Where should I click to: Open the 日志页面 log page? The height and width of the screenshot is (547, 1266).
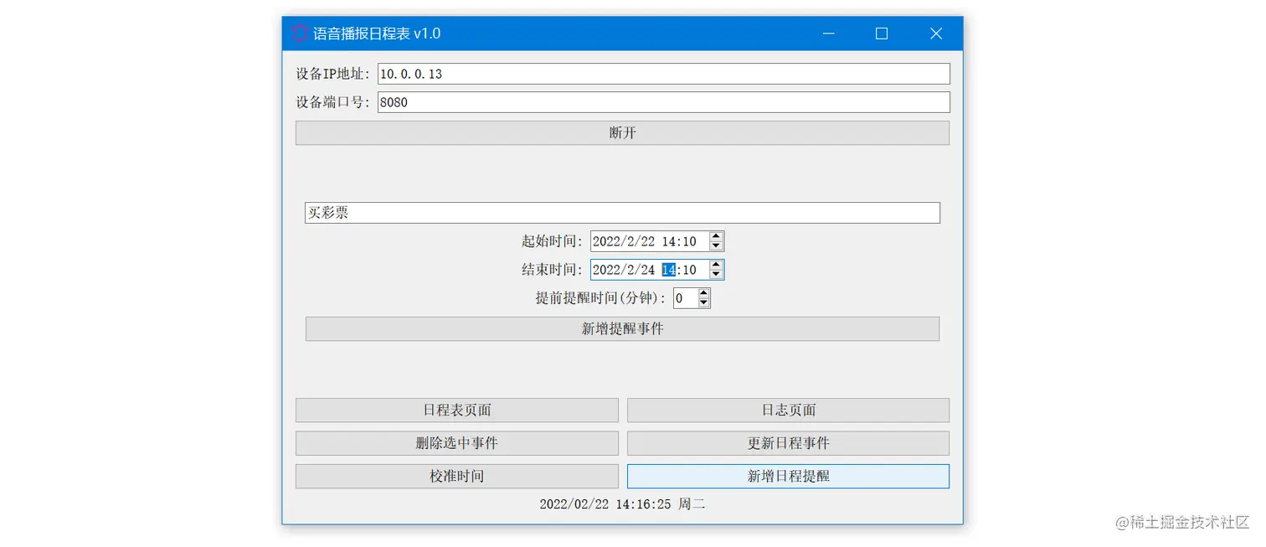click(x=788, y=410)
